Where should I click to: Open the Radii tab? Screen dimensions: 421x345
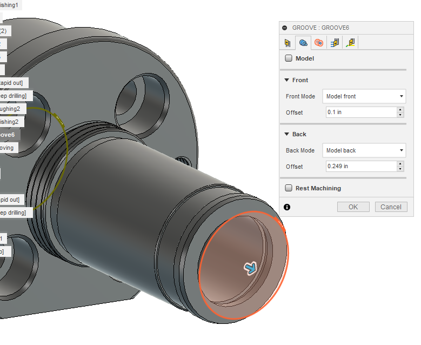319,43
